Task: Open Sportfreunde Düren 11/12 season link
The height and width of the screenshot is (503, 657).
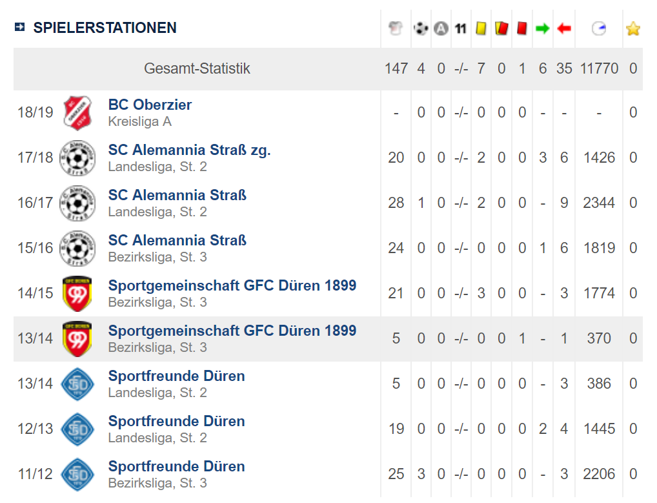Action: click(176, 466)
